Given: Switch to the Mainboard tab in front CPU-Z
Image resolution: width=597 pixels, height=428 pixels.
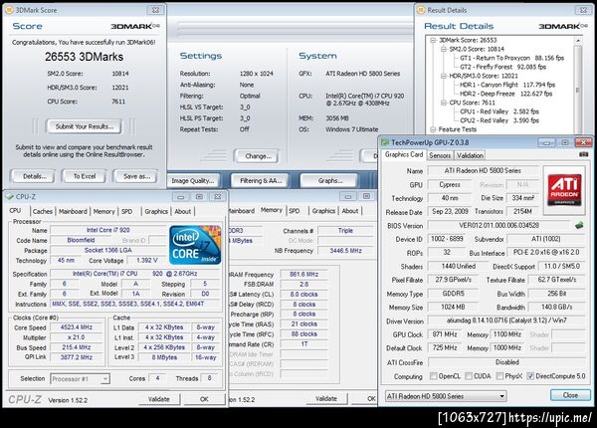Looking at the screenshot, I should coord(73,211).
